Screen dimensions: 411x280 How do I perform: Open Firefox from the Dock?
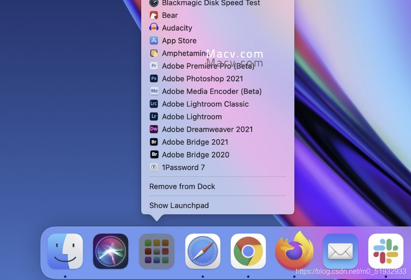[x=294, y=251]
